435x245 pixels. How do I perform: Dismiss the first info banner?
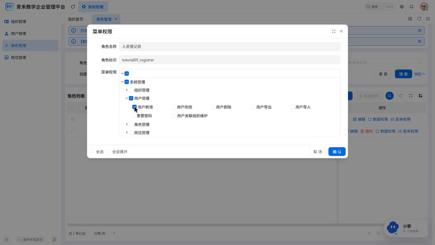coord(420,30)
